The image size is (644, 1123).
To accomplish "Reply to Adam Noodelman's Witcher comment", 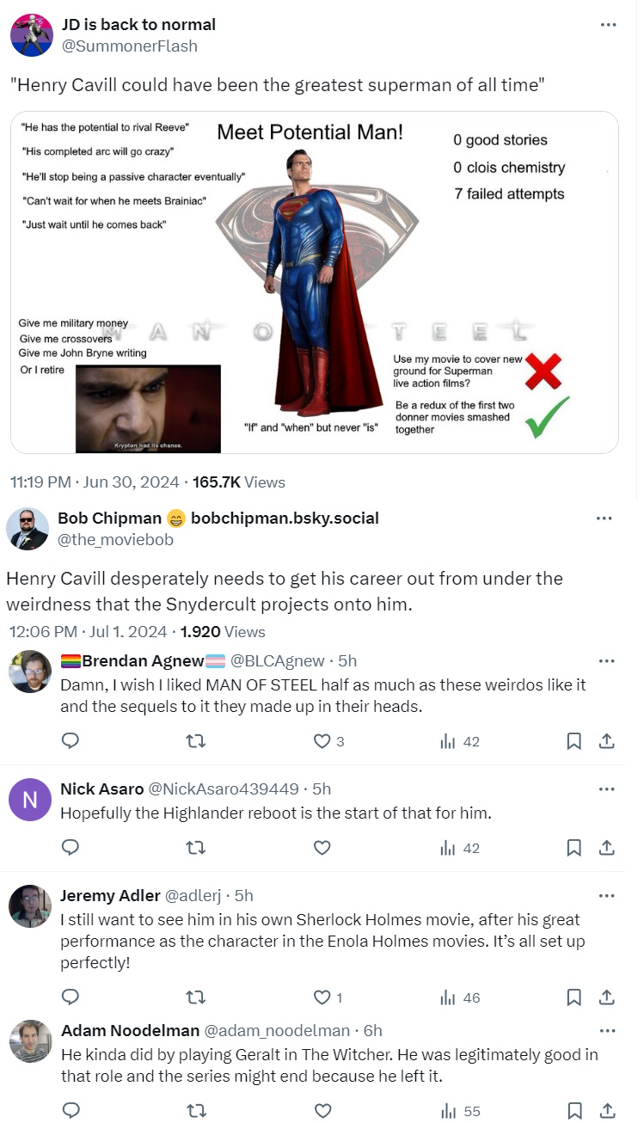I will [x=71, y=1111].
